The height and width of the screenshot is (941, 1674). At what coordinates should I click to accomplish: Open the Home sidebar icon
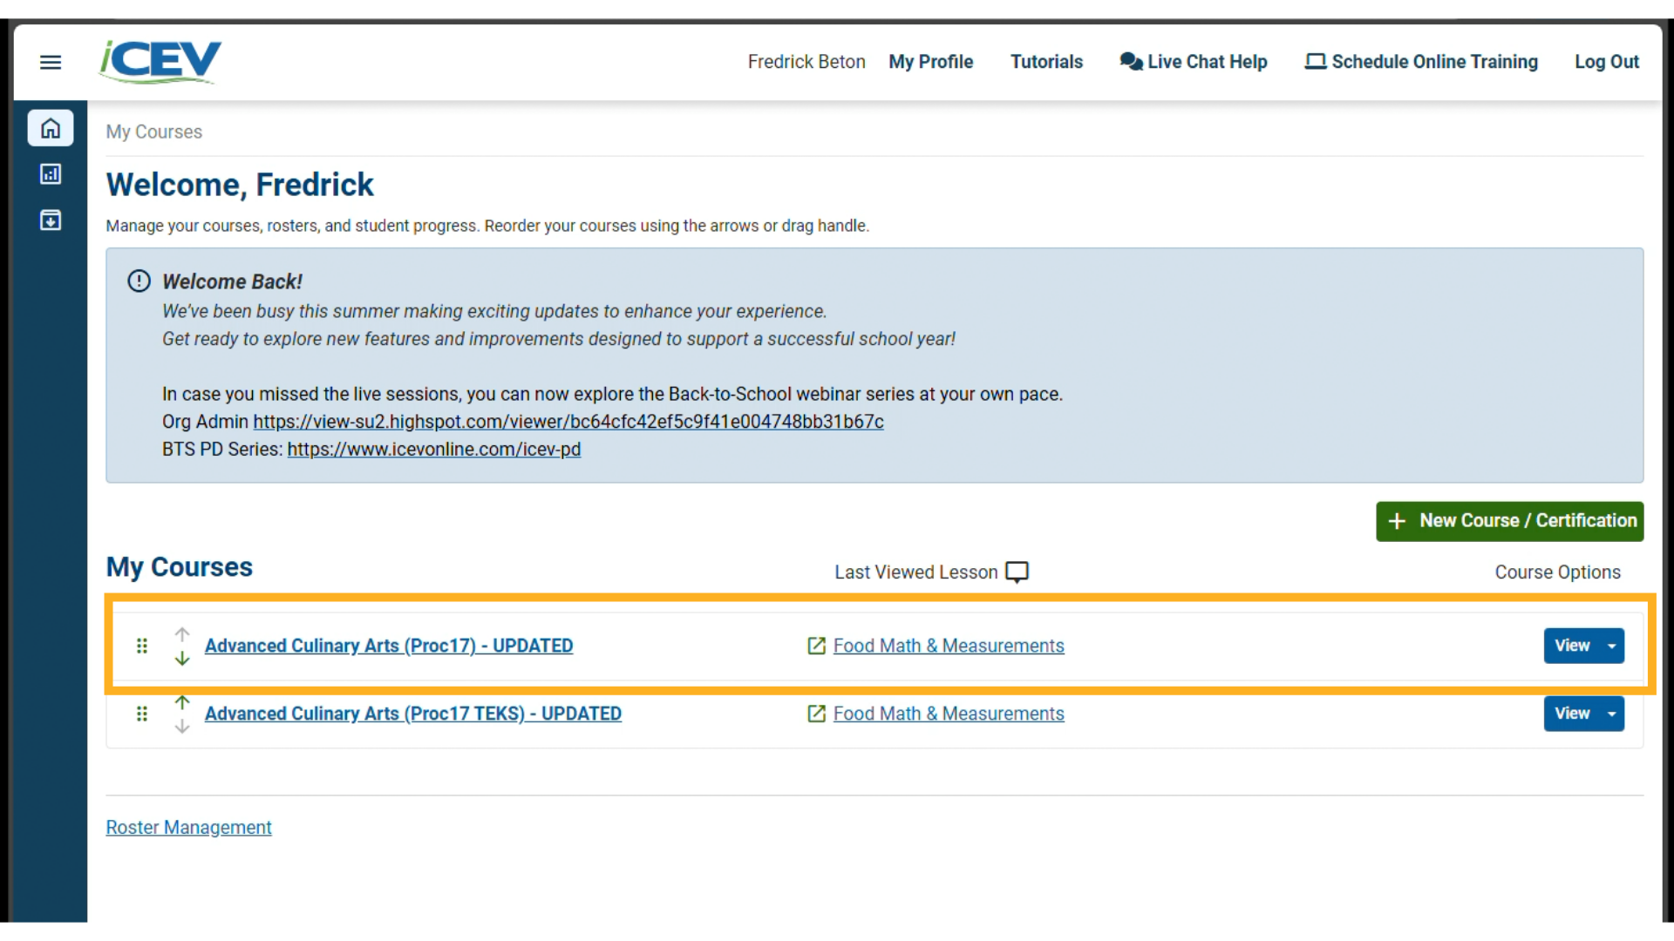pos(51,128)
